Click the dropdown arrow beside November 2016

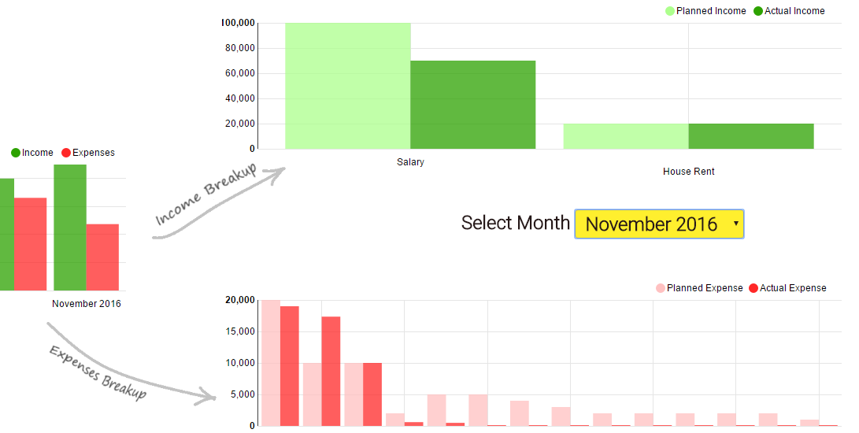[x=735, y=224]
